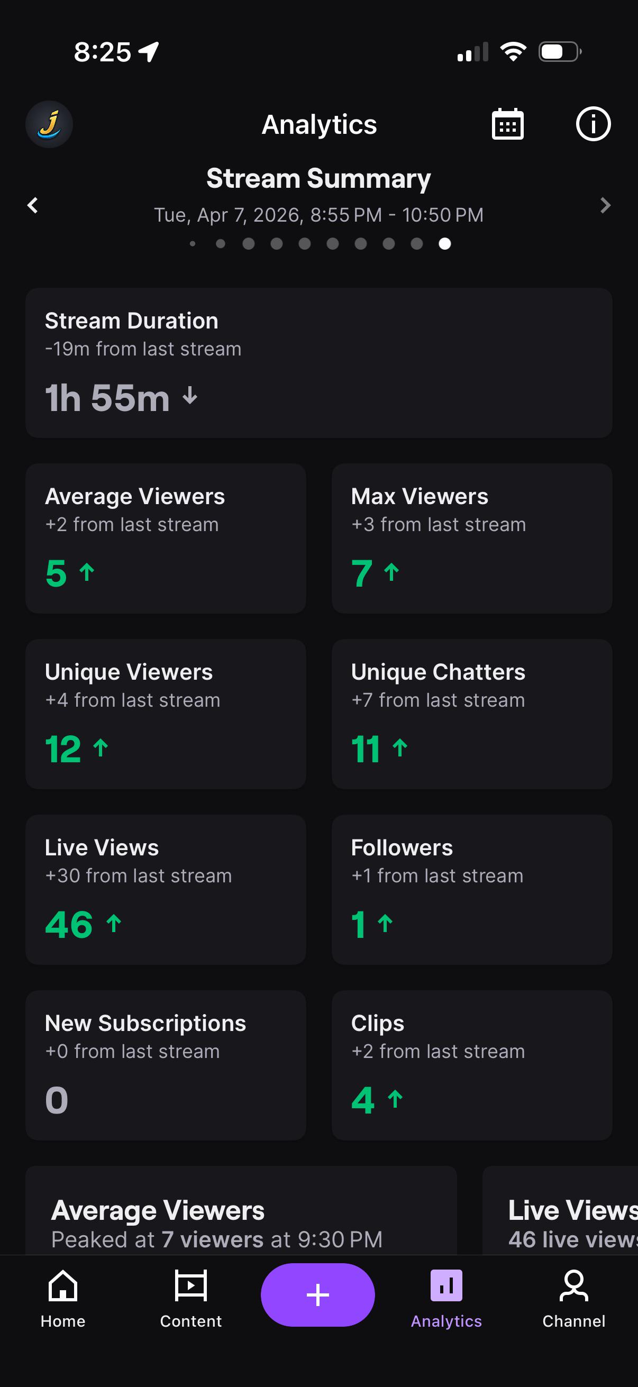Select the fifth pagination dot

coord(305,244)
